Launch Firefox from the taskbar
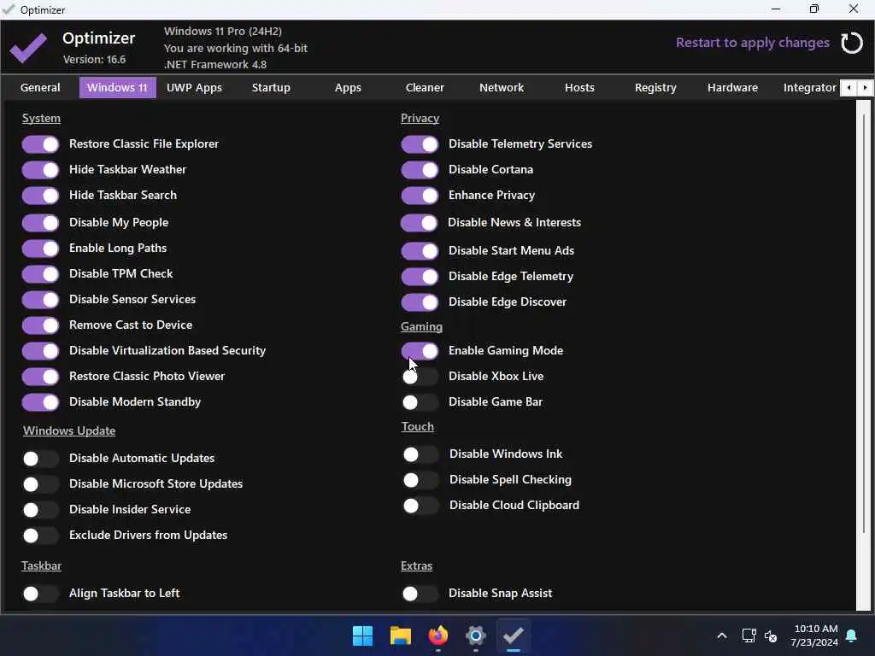875x656 pixels. click(438, 635)
